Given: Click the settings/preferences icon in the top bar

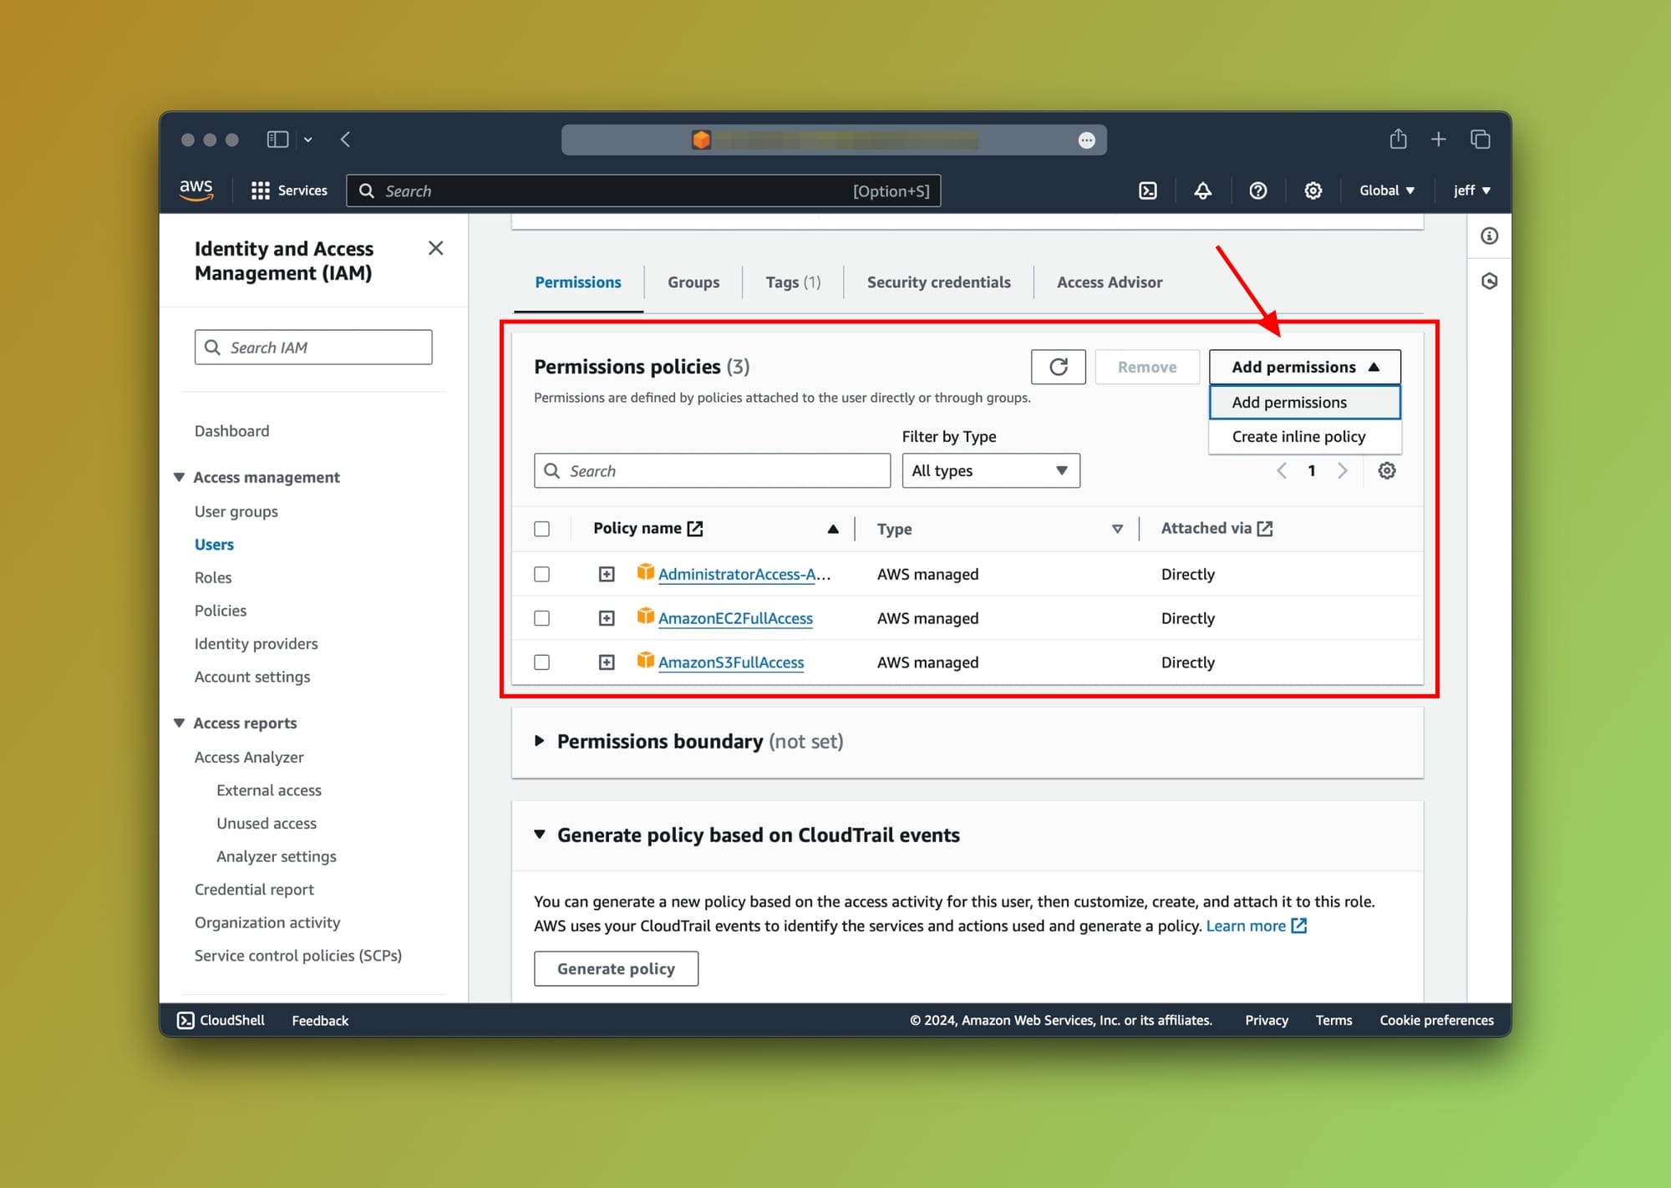Looking at the screenshot, I should [x=1311, y=190].
